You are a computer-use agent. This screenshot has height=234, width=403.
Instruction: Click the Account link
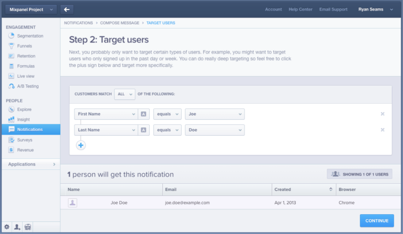[x=273, y=9]
